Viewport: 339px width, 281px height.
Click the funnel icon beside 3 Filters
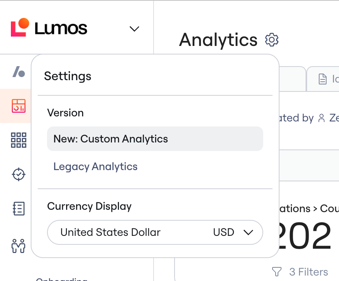(276, 272)
